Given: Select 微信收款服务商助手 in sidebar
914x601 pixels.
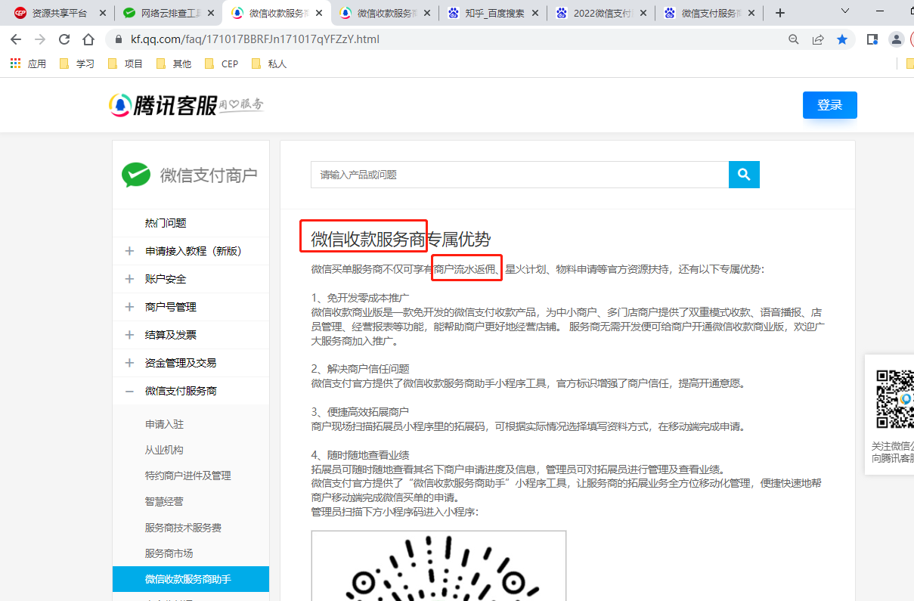Looking at the screenshot, I should click(x=191, y=579).
